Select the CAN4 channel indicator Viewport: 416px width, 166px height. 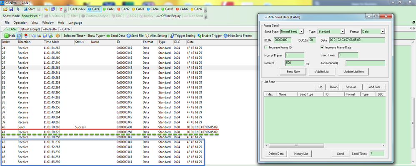point(153,9)
